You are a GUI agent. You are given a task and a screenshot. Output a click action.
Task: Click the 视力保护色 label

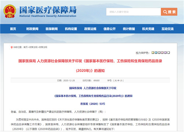click(x=142, y=53)
